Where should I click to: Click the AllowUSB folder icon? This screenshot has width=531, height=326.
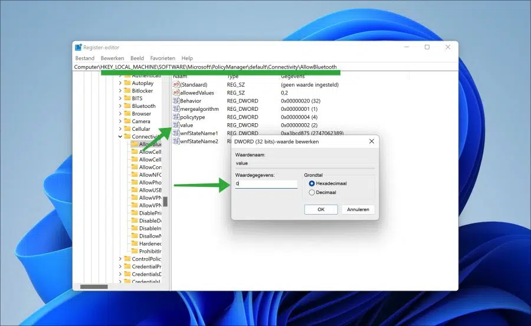pos(135,190)
